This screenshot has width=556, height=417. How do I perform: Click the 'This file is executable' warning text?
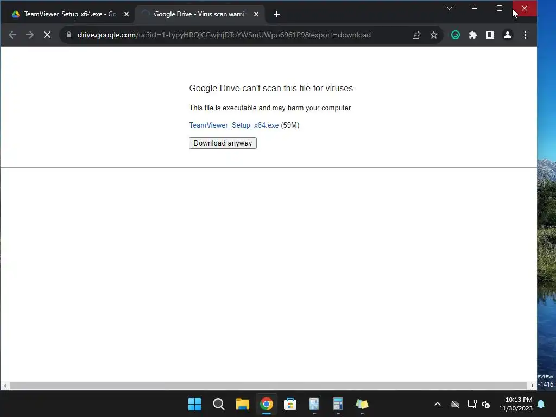[270, 108]
